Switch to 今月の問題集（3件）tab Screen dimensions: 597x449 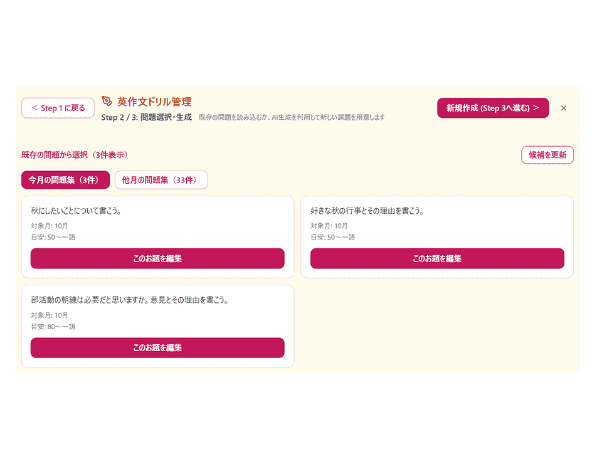tap(65, 179)
